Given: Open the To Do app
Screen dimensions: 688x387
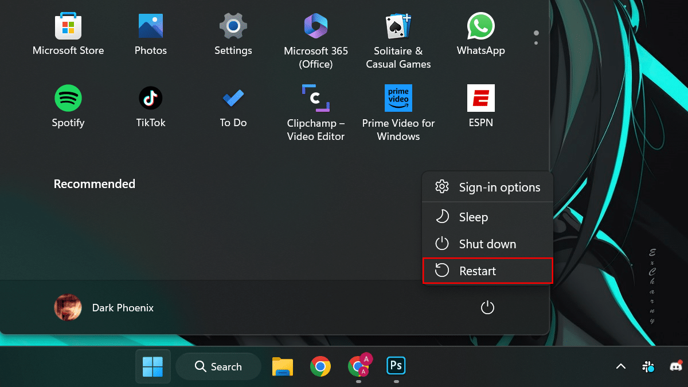Looking at the screenshot, I should pos(233,107).
